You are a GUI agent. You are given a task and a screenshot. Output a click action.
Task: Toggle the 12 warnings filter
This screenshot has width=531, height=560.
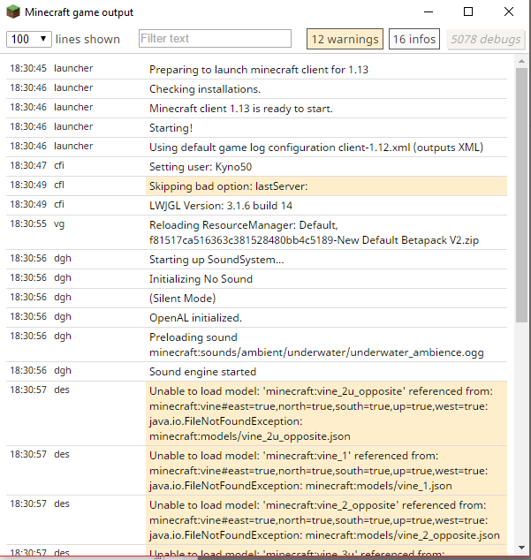pyautogui.click(x=345, y=39)
